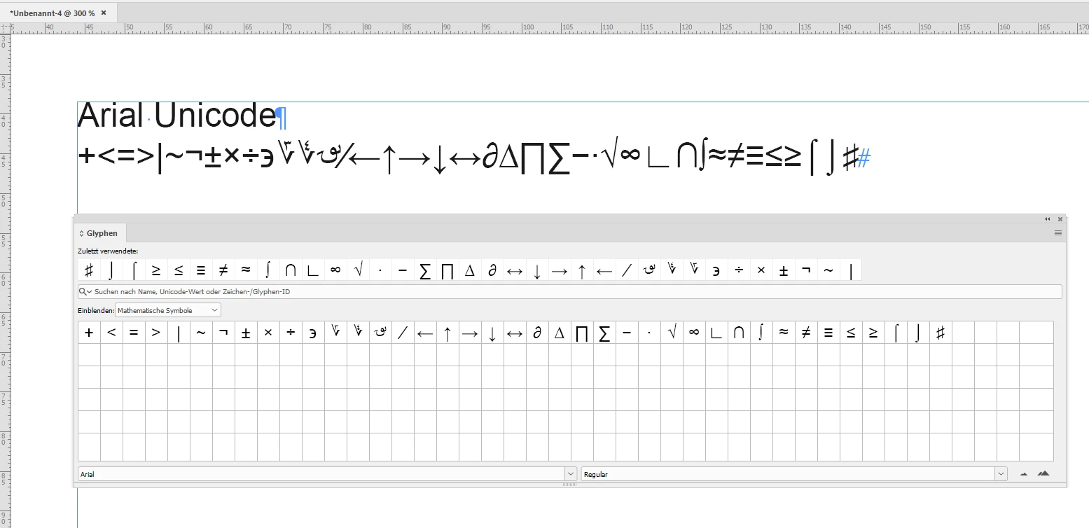
Task: Choose down arrow ↓ in main grid
Action: point(492,333)
